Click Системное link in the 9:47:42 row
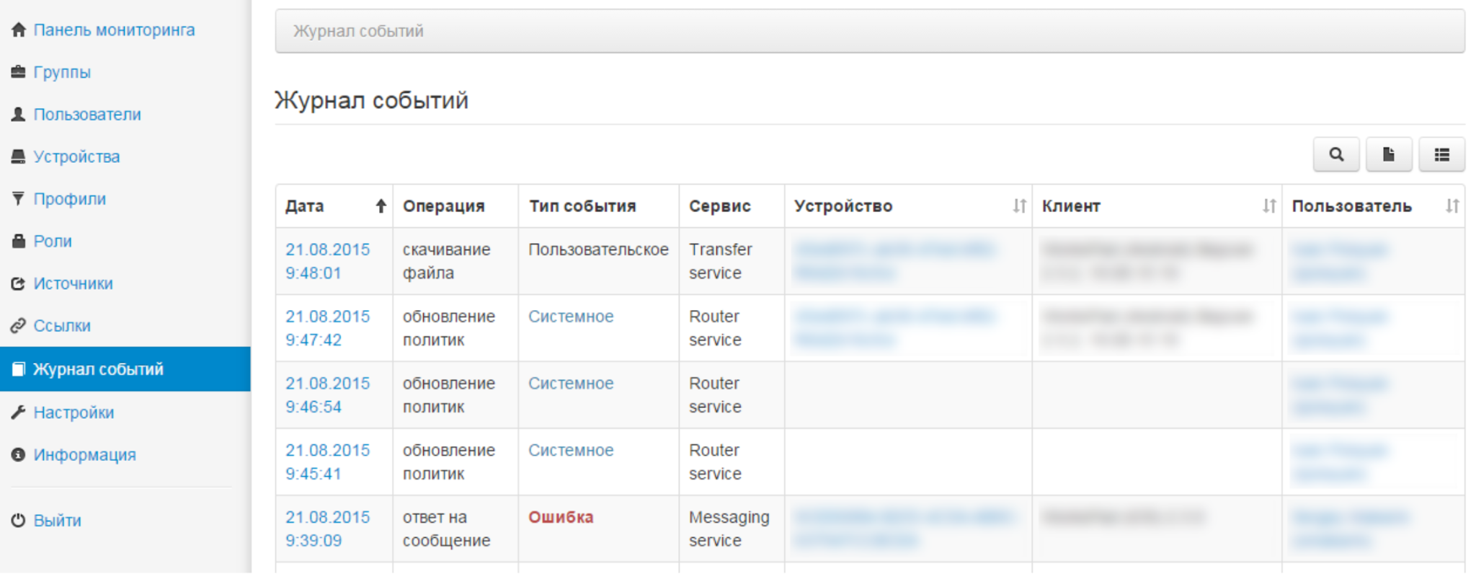The height and width of the screenshot is (574, 1476). pos(571,317)
